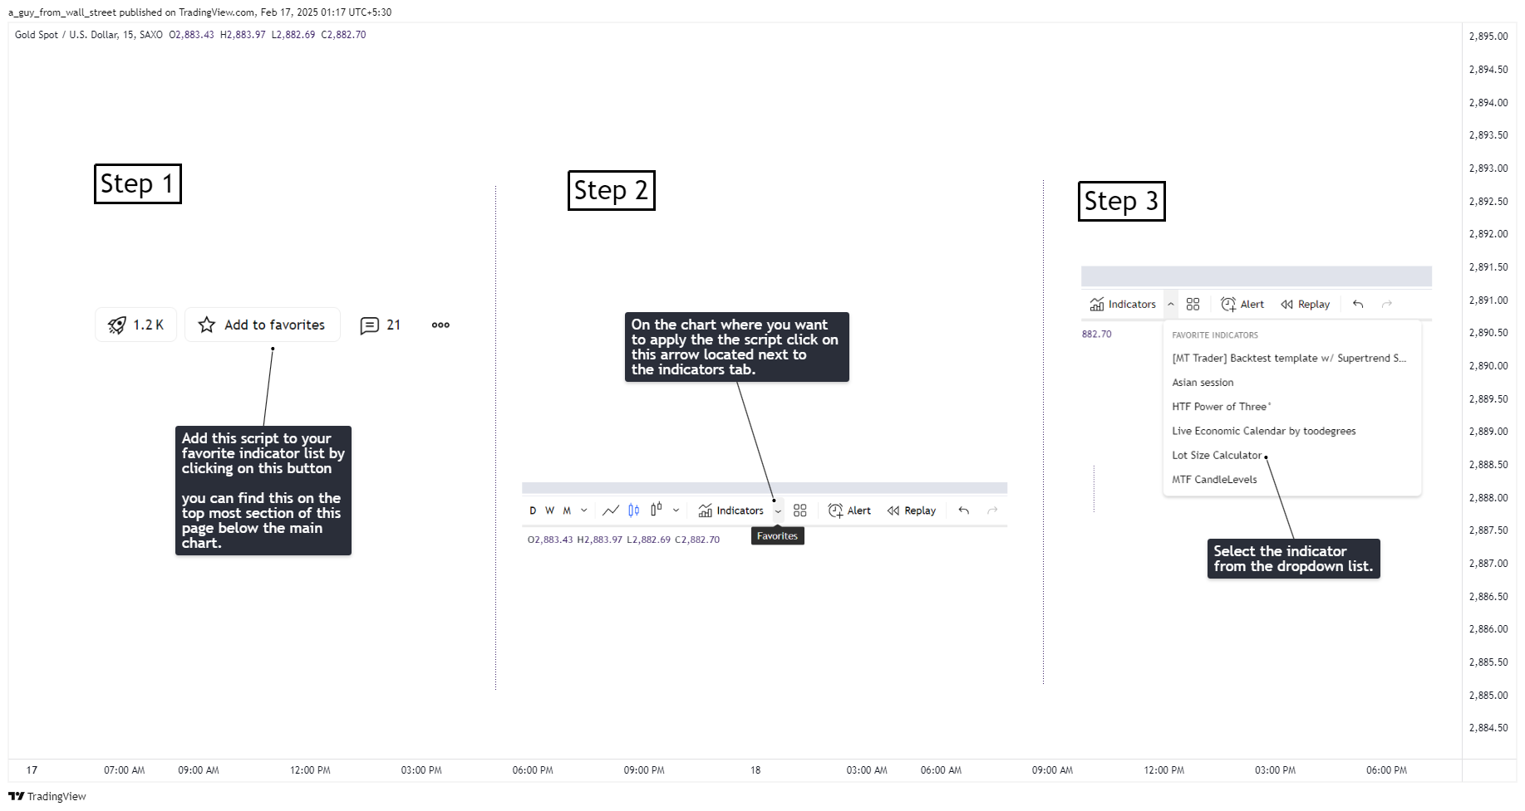Collapse the favorites up-chevron in Step 3
1525x811 pixels.
[1171, 305]
